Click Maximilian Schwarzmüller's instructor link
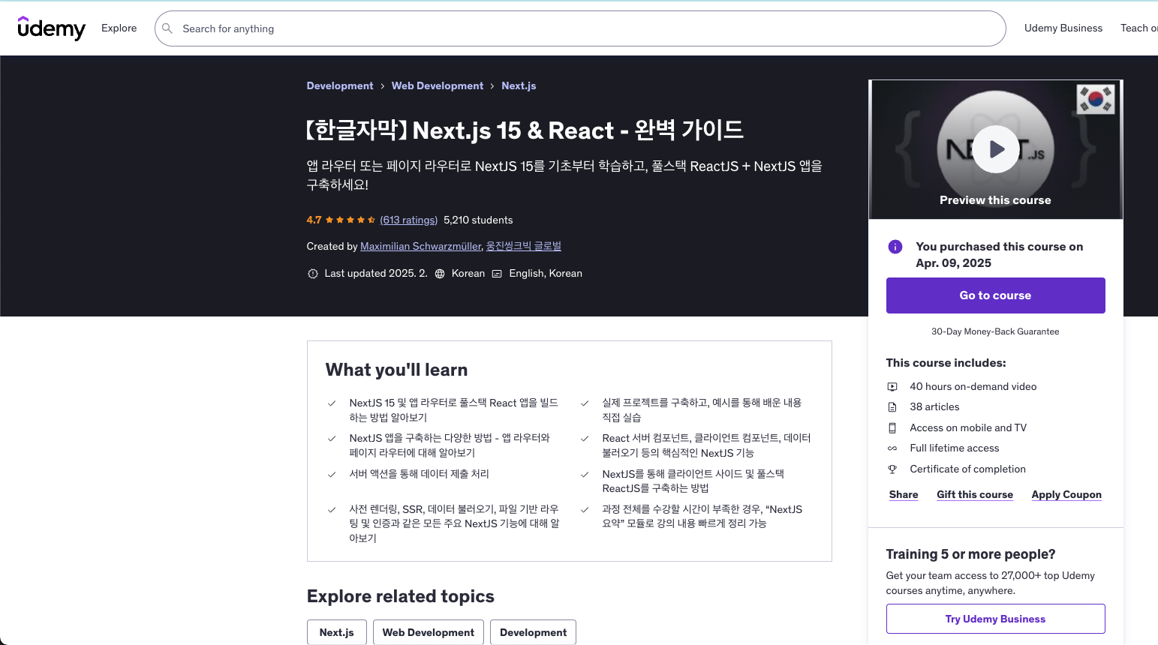Viewport: 1158px width, 645px height. (x=421, y=246)
